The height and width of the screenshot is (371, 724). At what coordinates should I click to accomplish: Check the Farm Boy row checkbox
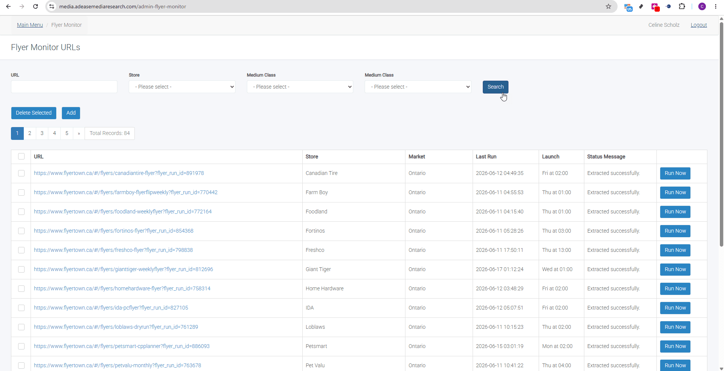tap(21, 192)
